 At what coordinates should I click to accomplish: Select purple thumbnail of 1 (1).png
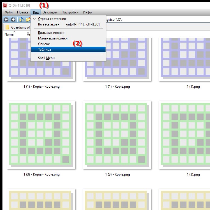pos(185,59)
